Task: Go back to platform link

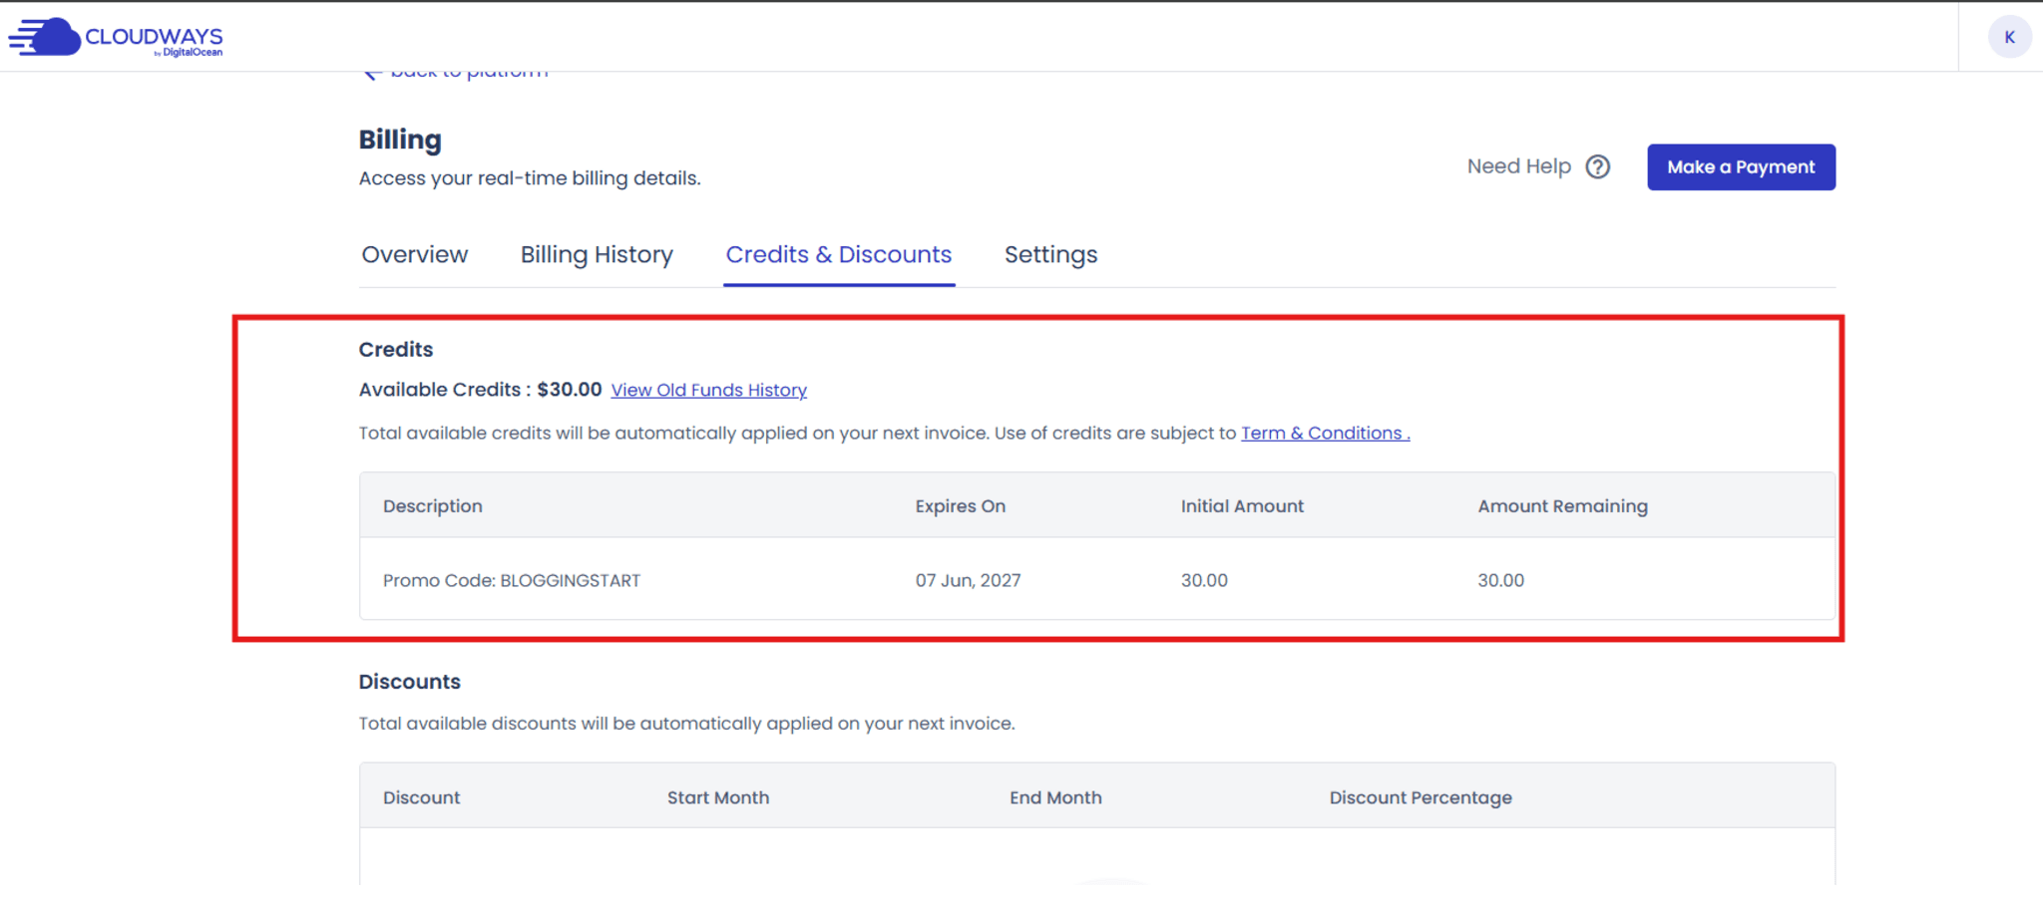Action: [455, 73]
